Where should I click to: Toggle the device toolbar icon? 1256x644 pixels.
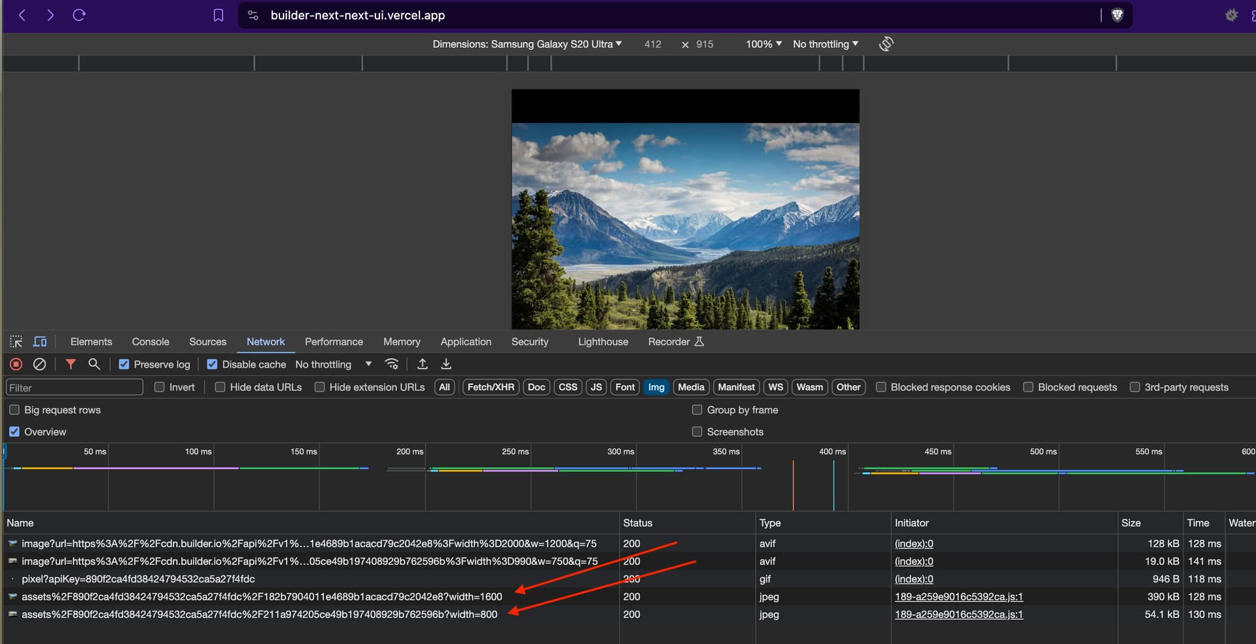40,341
